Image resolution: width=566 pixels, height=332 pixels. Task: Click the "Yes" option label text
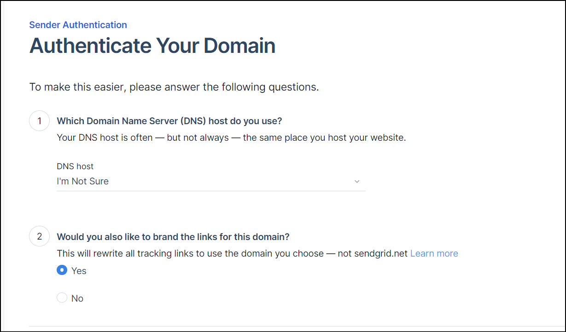click(79, 271)
